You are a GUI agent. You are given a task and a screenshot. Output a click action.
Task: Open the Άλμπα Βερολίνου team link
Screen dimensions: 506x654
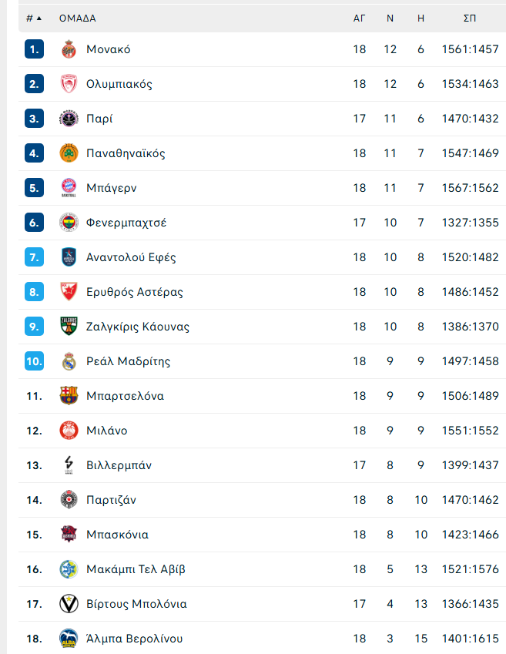[134, 639]
